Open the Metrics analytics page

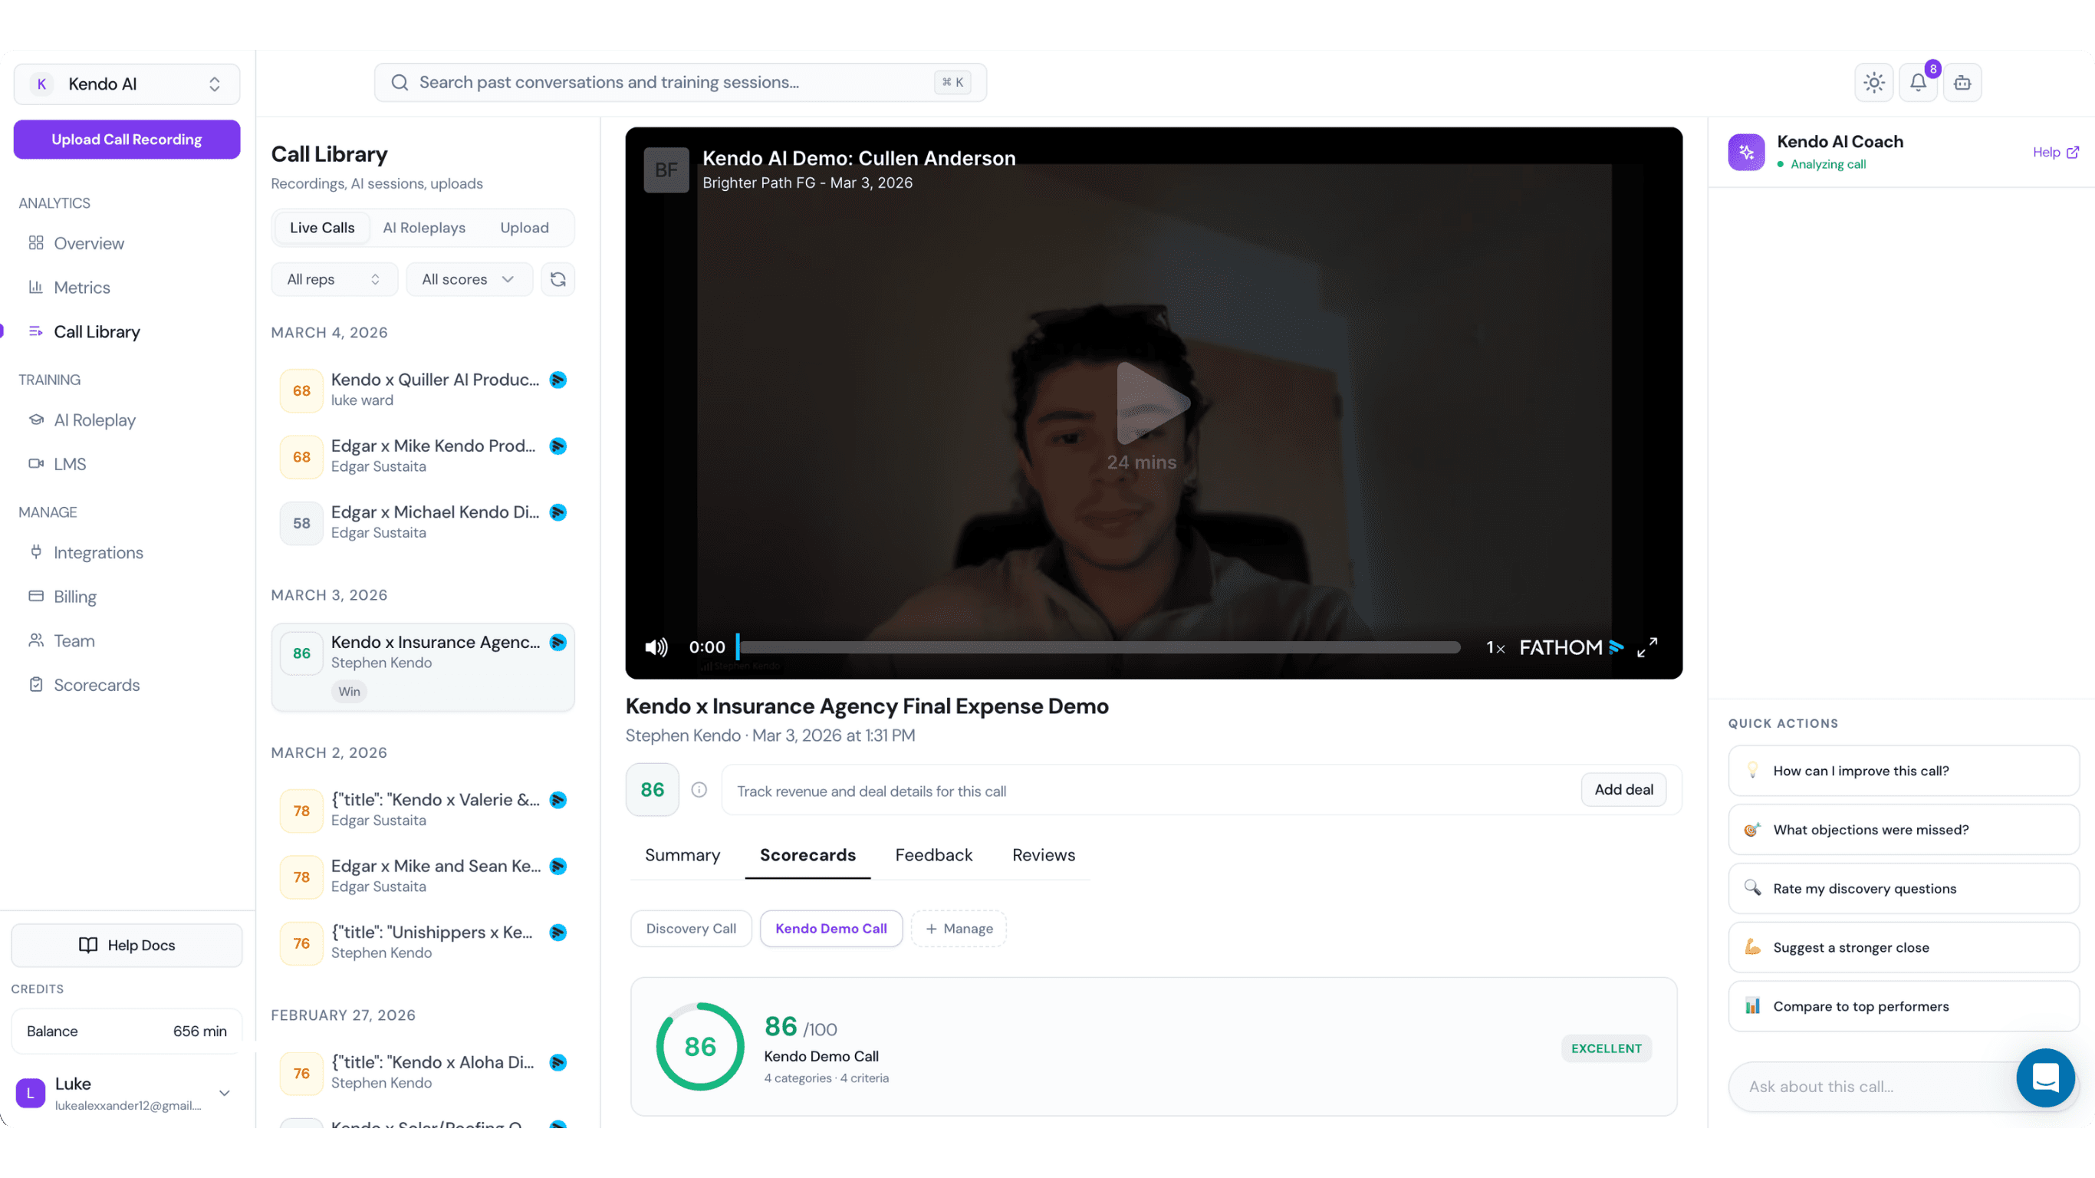81,287
